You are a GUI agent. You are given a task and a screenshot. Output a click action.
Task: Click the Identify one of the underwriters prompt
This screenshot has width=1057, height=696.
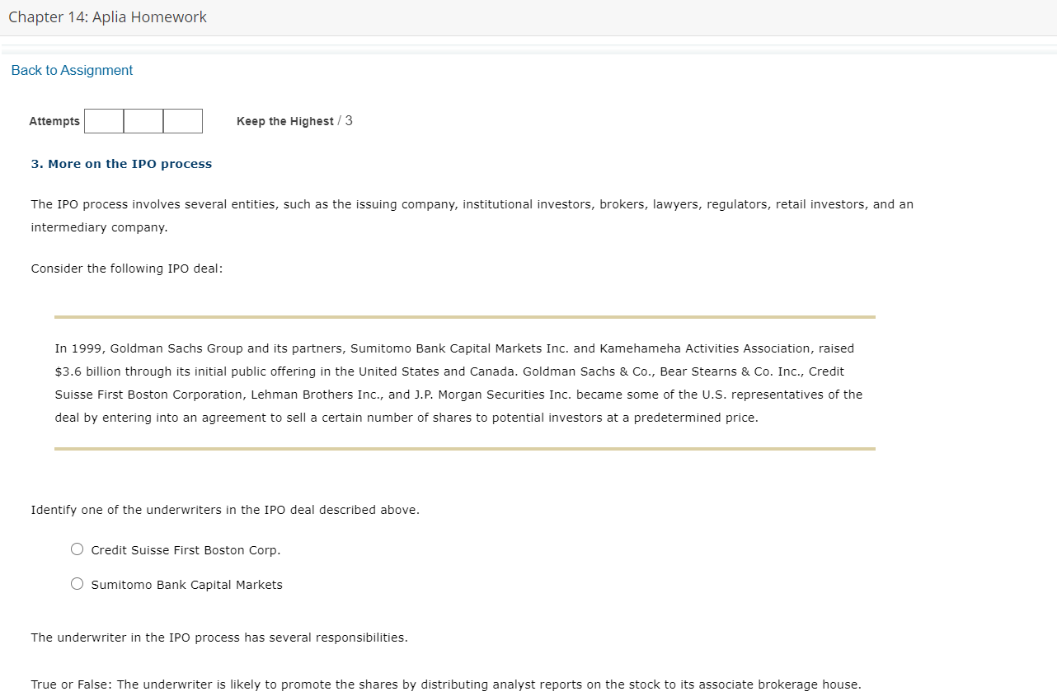pos(225,509)
